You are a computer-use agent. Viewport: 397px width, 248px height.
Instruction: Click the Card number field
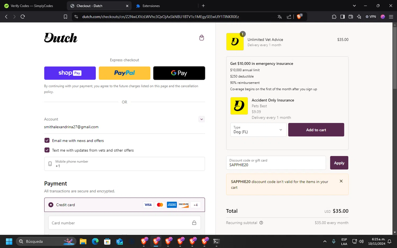pyautogui.click(x=124, y=223)
